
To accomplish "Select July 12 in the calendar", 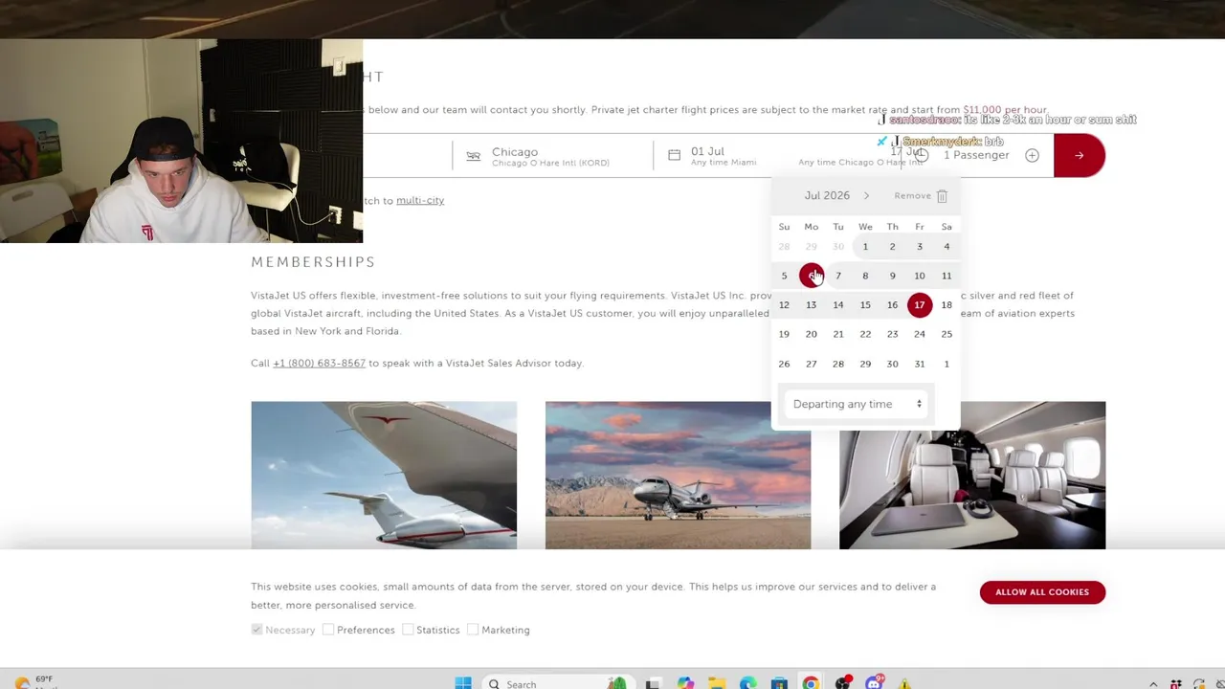I will point(784,305).
